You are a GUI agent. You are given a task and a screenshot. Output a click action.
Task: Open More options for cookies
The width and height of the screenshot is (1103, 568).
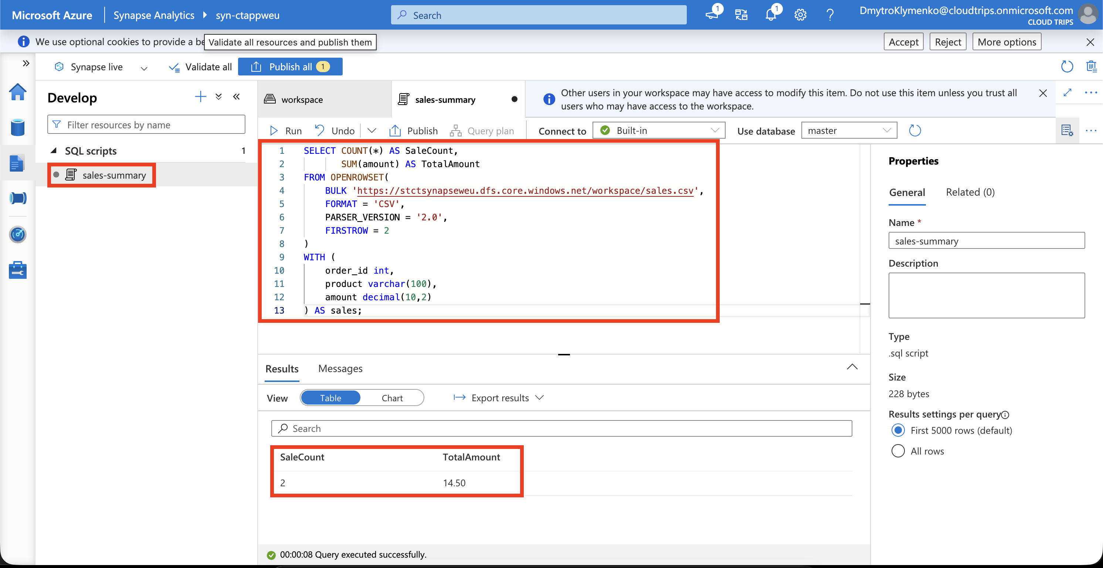point(1007,41)
